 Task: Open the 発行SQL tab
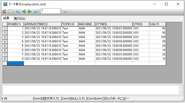pos(20,18)
